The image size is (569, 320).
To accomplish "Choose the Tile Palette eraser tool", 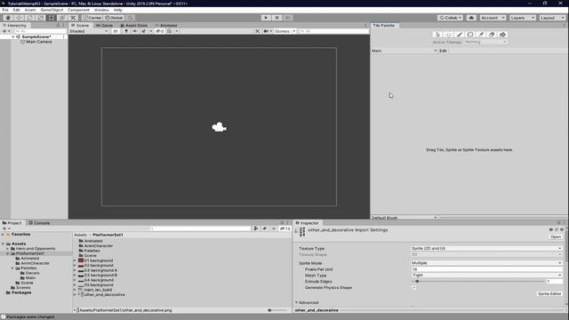I will coord(492,34).
